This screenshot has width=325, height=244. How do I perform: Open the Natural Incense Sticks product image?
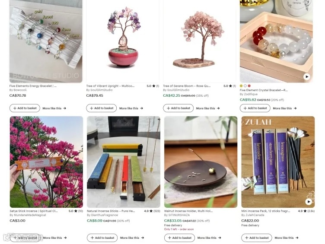pyautogui.click(x=124, y=162)
